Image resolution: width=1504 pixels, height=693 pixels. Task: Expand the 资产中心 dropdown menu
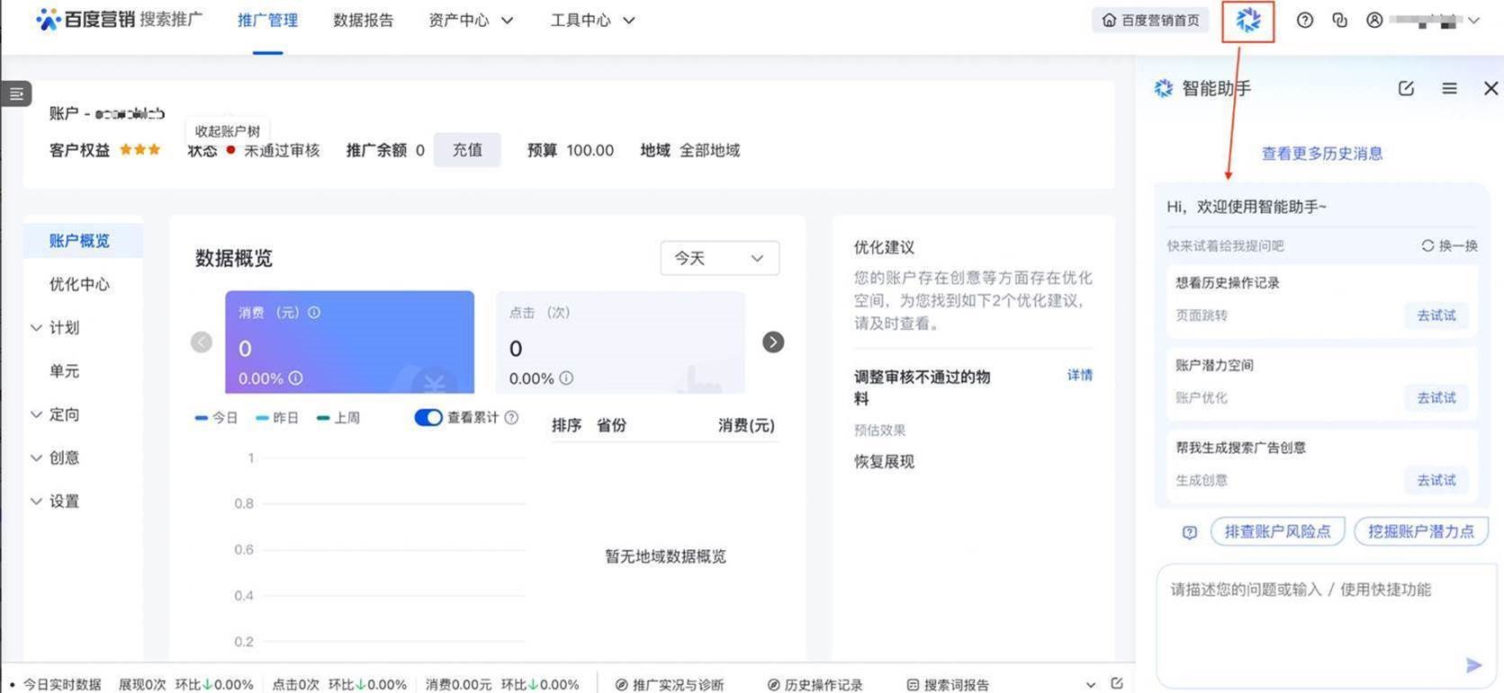click(x=471, y=21)
